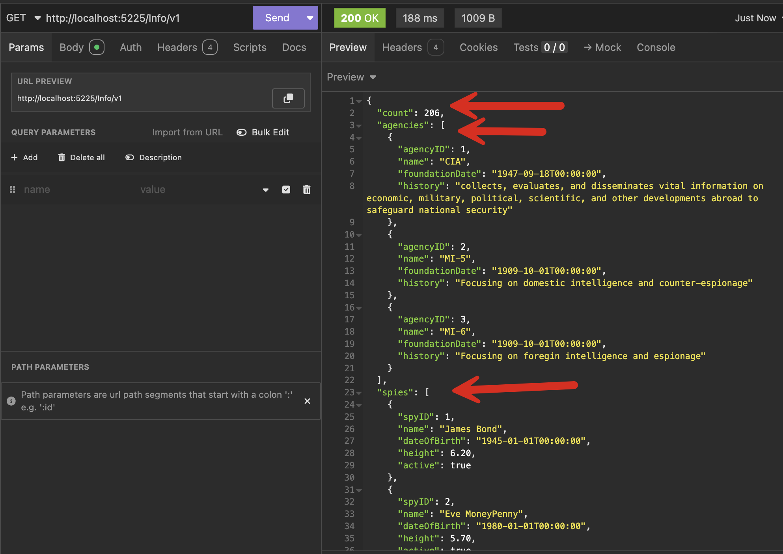
Task: Import parameters from URL
Action: 187,132
